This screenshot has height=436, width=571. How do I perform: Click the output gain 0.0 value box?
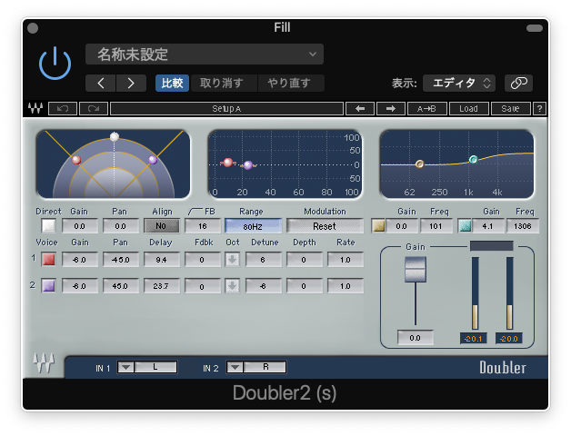(416, 338)
